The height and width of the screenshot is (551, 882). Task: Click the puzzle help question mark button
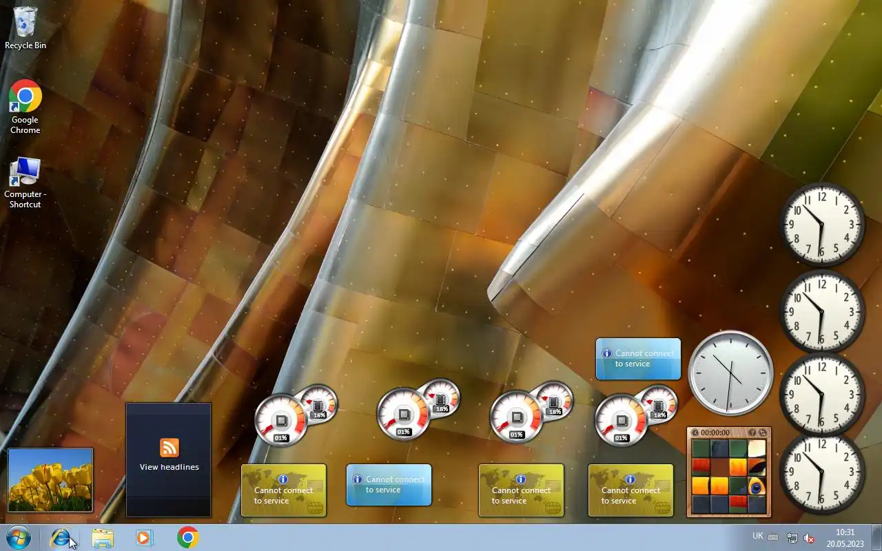click(x=752, y=433)
